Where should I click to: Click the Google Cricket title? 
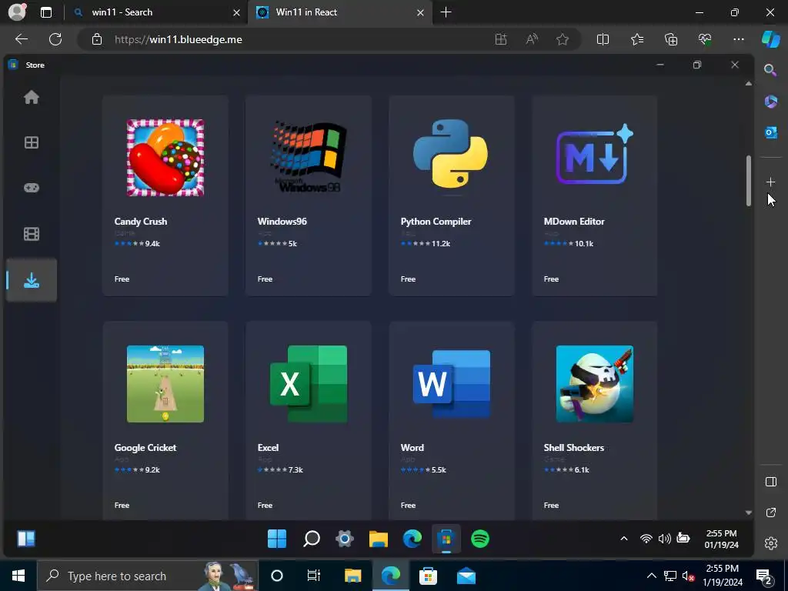(145, 448)
